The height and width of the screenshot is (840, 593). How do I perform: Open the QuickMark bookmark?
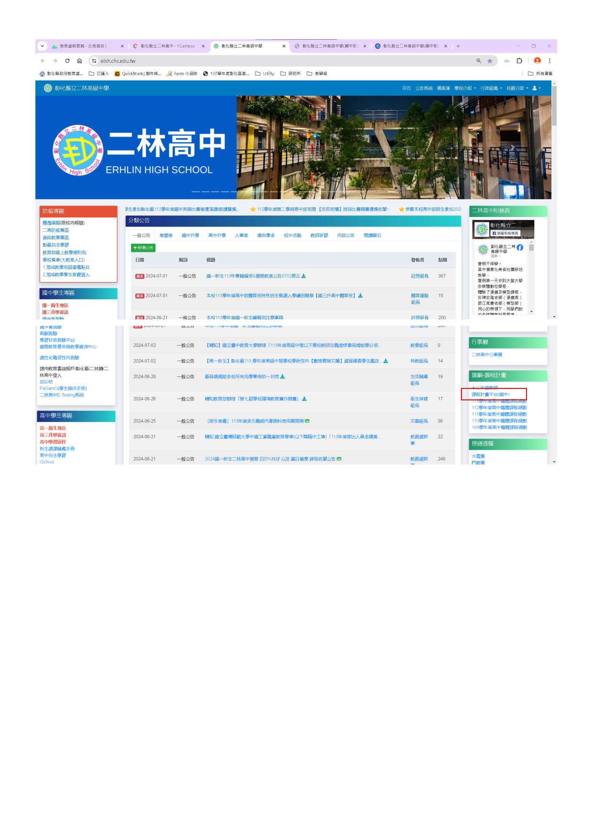[138, 74]
